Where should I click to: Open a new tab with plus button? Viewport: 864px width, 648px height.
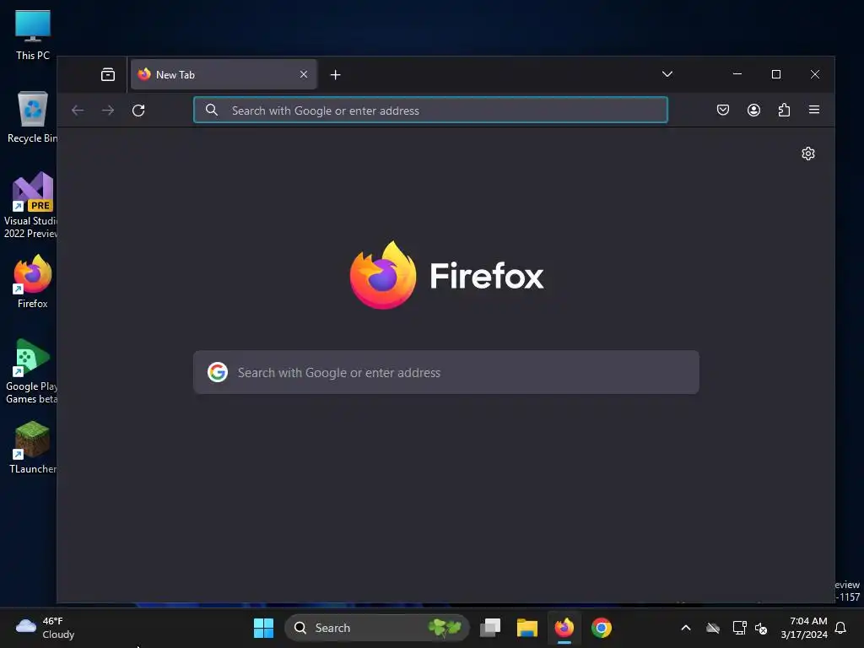click(335, 74)
